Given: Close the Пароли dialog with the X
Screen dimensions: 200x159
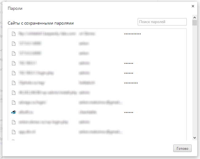Looking at the screenshot, I should pos(193,6).
